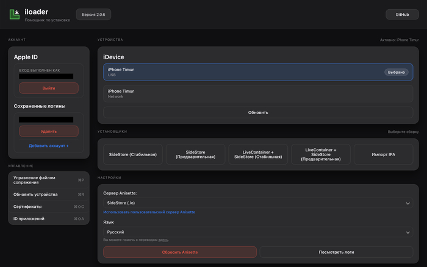This screenshot has width=427, height=267.
Task: Expand the Сервер Anisette dropdown
Action: tap(258, 203)
